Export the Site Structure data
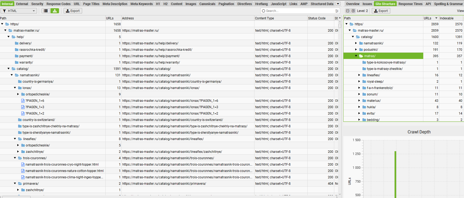The image size is (464, 198). 381,11
